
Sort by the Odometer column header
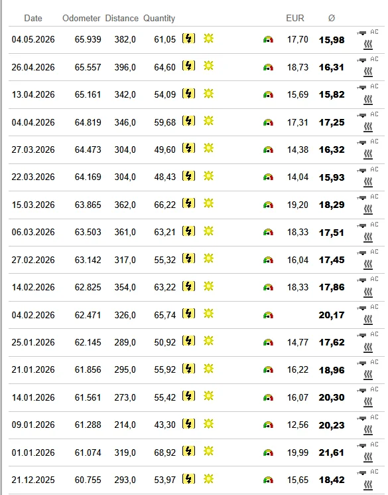pos(82,19)
